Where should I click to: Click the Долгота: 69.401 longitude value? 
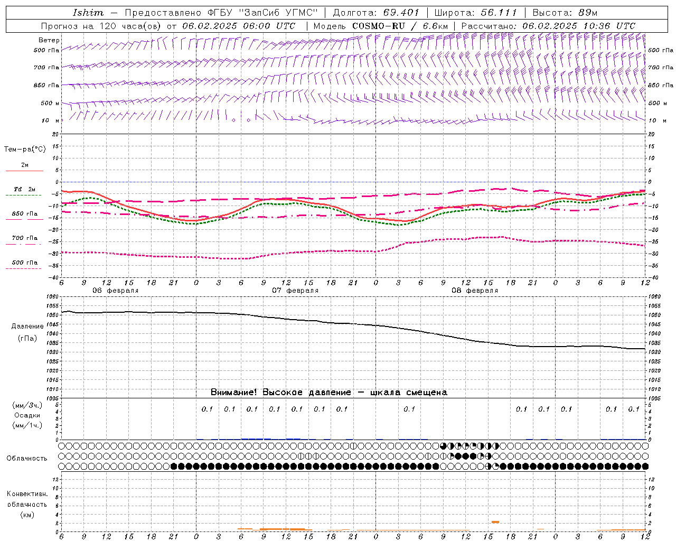(x=376, y=13)
